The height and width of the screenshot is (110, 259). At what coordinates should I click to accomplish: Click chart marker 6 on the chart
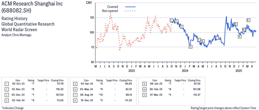pyautogui.click(x=203, y=41)
